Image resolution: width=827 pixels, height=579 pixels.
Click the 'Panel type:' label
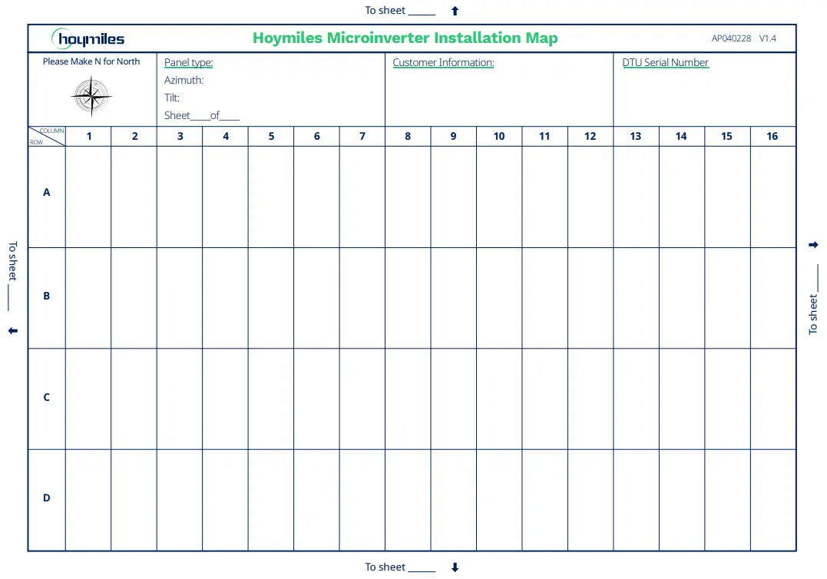tap(188, 63)
